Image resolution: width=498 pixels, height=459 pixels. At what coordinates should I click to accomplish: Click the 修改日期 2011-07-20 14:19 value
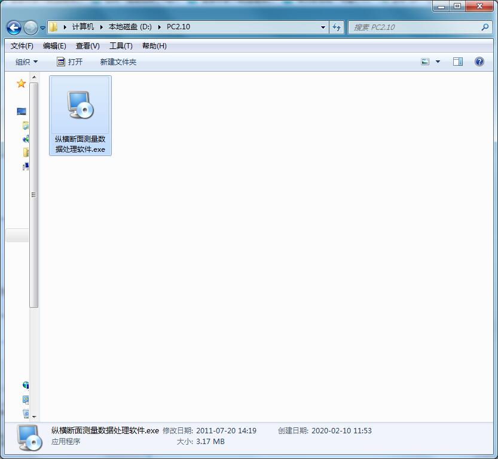226,430
